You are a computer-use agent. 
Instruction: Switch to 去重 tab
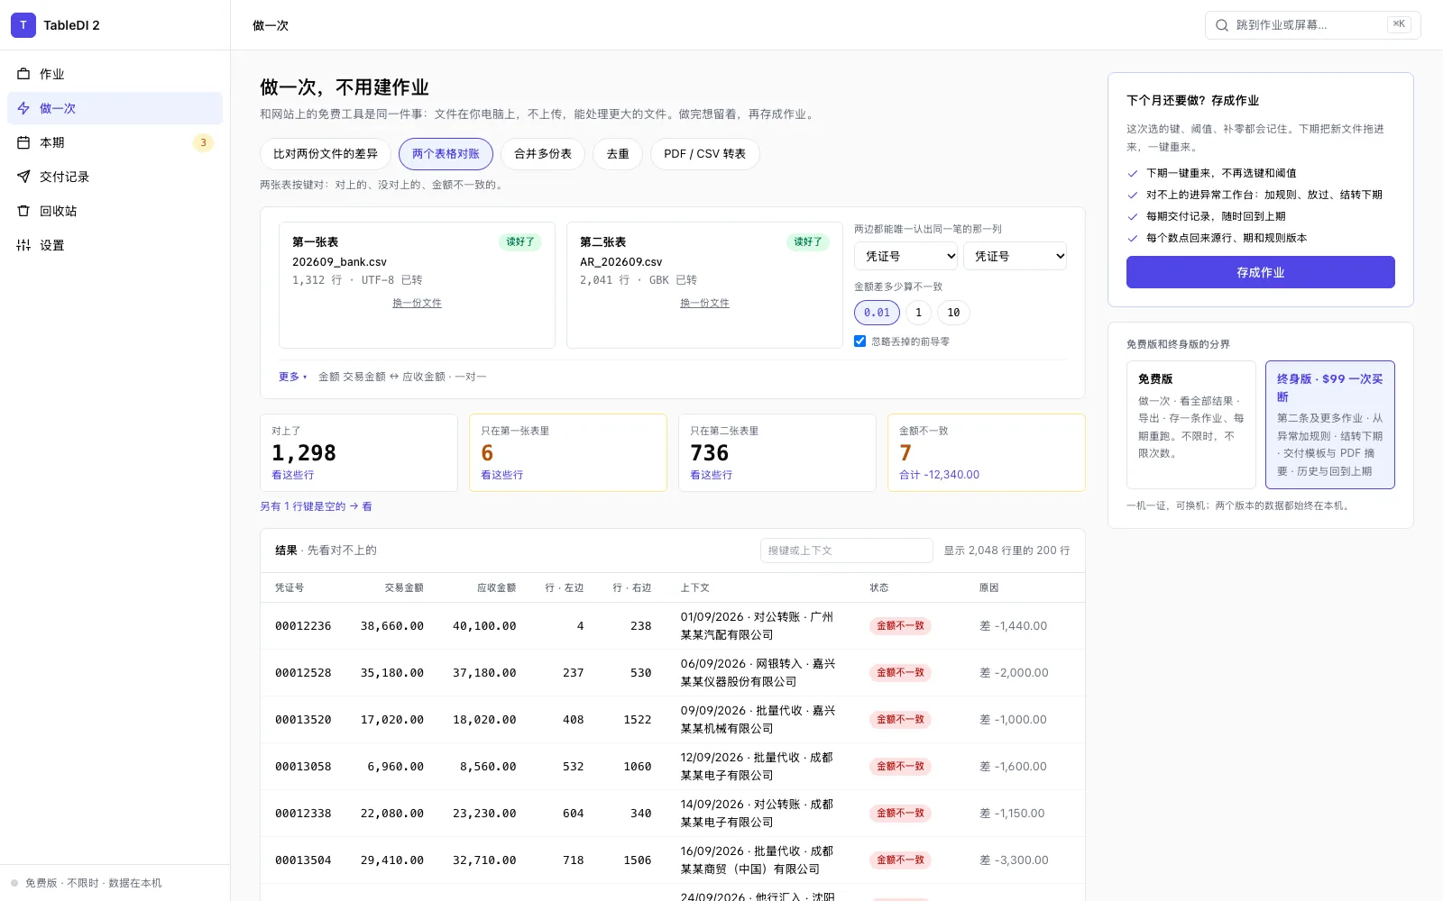pos(618,154)
